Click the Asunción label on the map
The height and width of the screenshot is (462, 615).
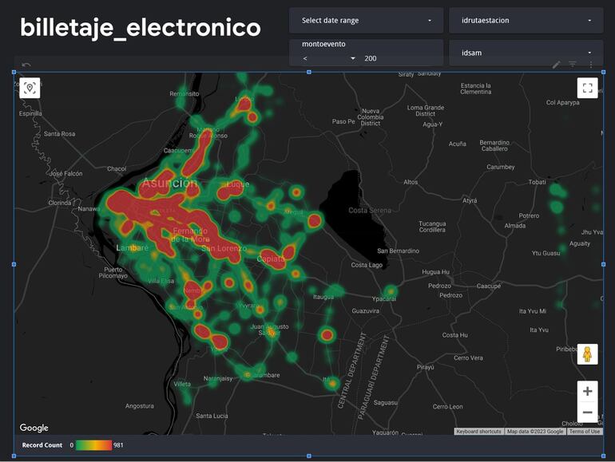coord(169,184)
